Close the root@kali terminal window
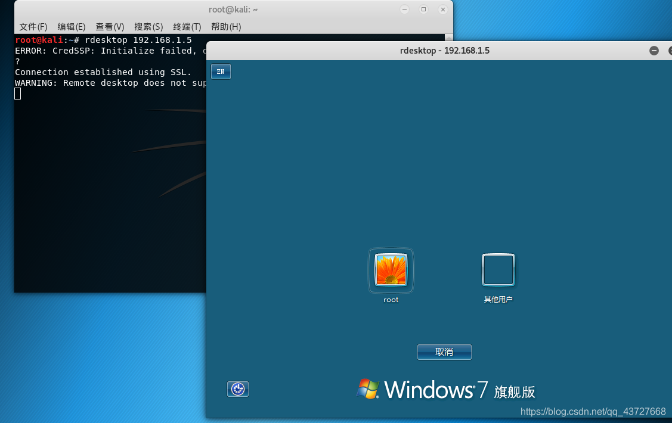672x423 pixels. [x=442, y=10]
